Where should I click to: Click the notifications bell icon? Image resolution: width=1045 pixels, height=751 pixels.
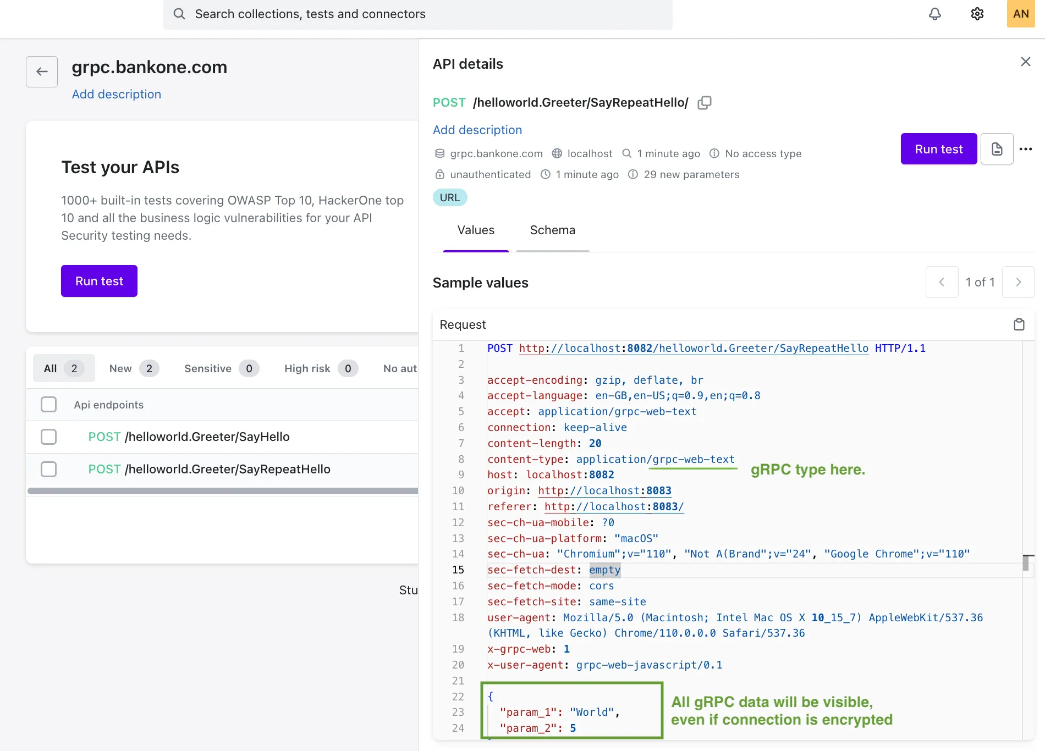[x=935, y=14]
